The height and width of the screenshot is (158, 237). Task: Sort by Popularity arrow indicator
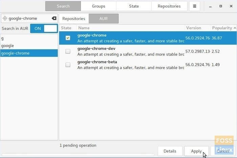tap(235, 28)
